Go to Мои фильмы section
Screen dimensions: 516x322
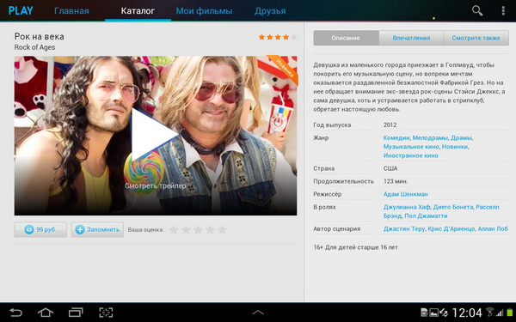pyautogui.click(x=204, y=11)
